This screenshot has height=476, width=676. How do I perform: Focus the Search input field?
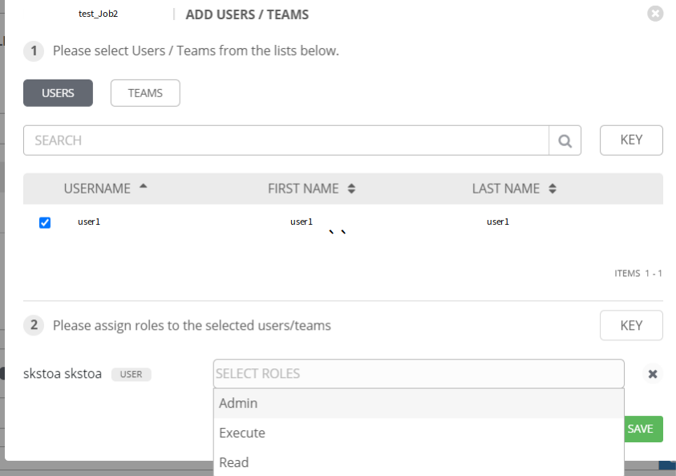(286, 140)
